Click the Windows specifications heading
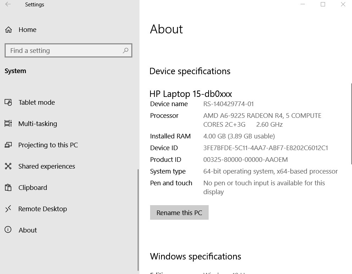The height and width of the screenshot is (274, 352). (196, 257)
